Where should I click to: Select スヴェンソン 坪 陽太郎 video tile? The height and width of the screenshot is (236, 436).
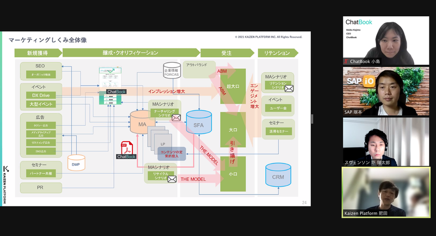coord(386,142)
